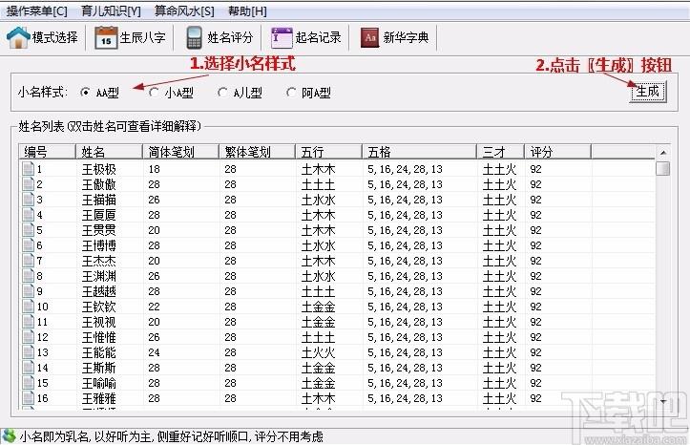Select the name 王傲傲

point(99,184)
